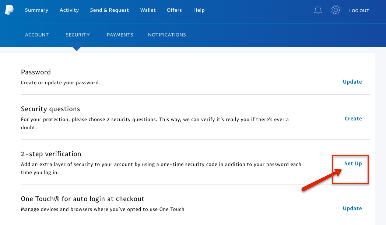Open the Help menu item

point(199,10)
